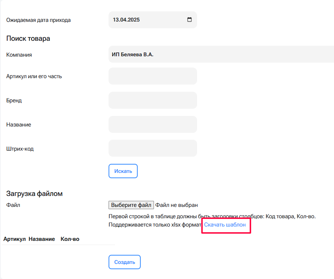The width and height of the screenshot is (334, 279).
Task: Click into the Бренд text field
Action: pyautogui.click(x=153, y=100)
